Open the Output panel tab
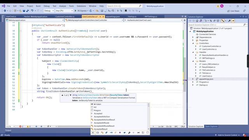This screenshot has height=140, width=249. (x=8, y=130)
